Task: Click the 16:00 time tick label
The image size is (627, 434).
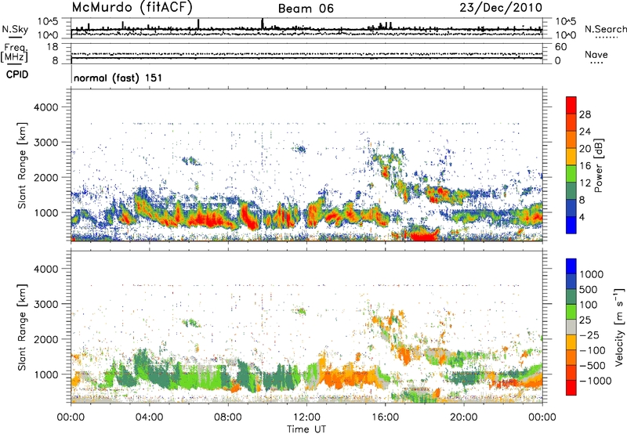Action: 385,418
